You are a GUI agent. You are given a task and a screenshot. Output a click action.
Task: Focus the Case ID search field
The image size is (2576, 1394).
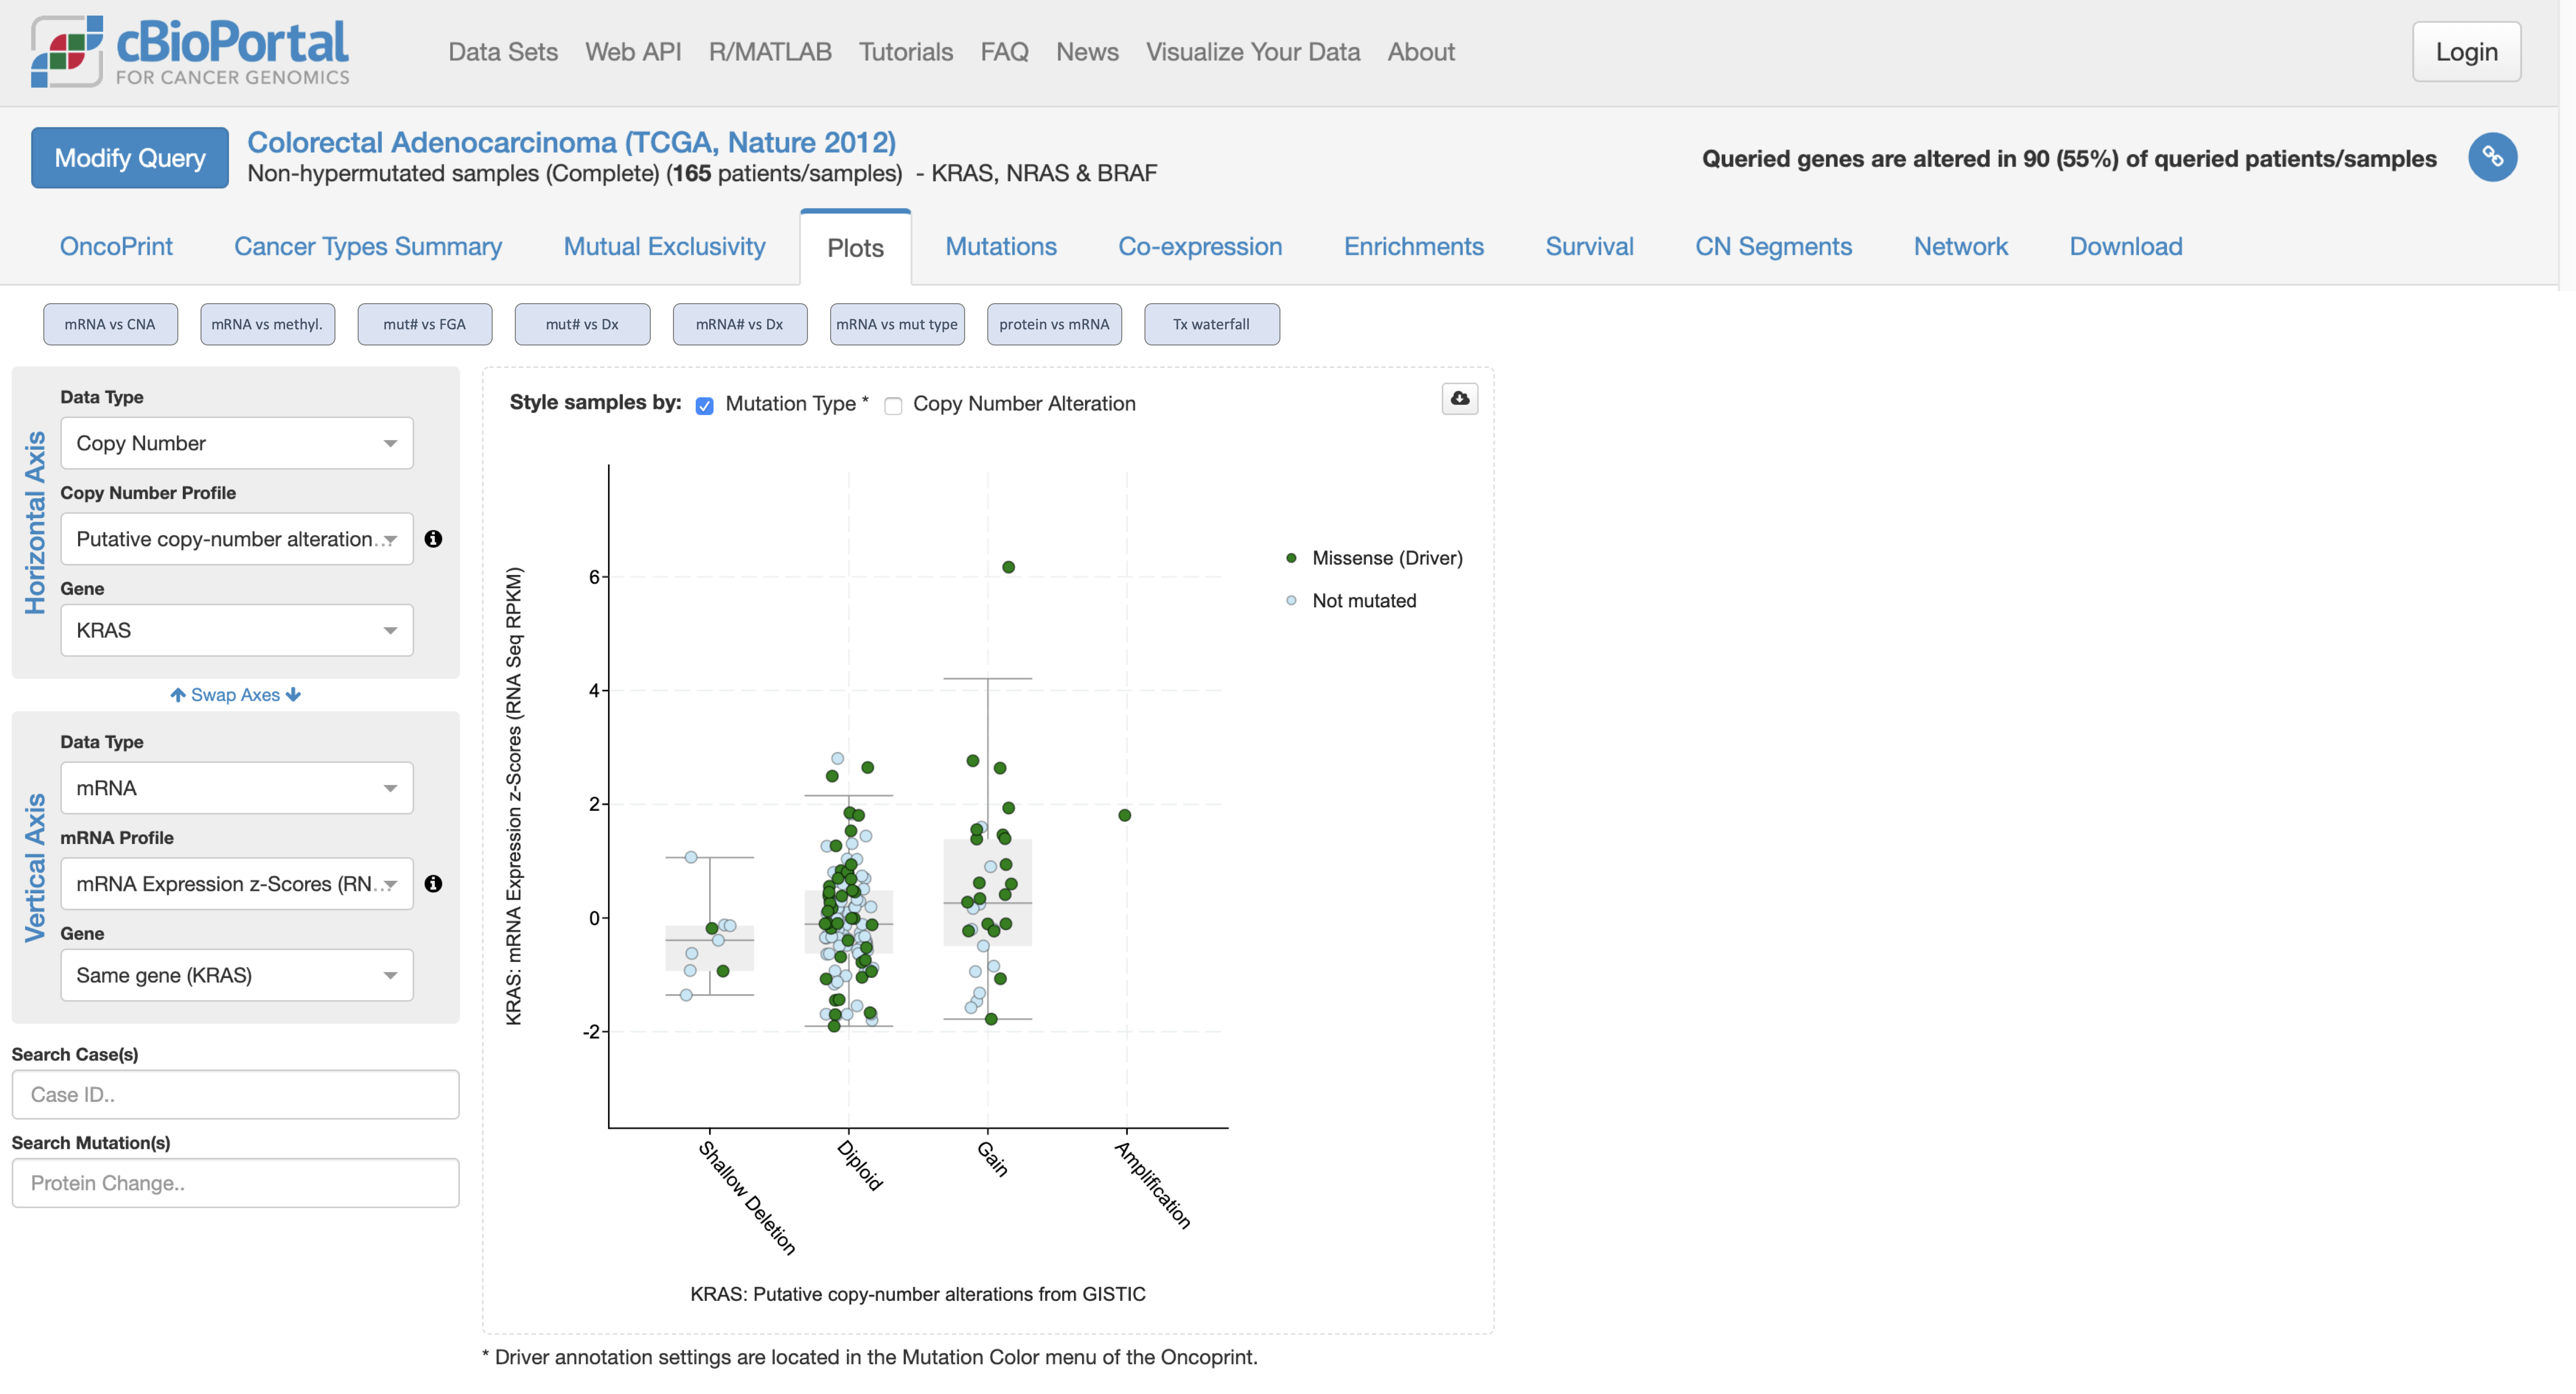(x=236, y=1095)
